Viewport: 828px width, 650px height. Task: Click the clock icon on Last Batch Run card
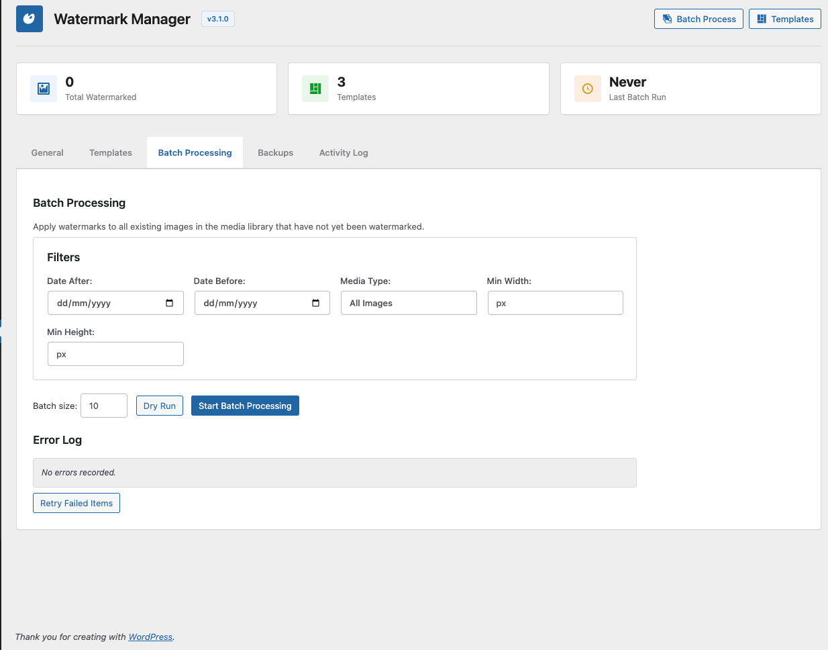click(587, 88)
